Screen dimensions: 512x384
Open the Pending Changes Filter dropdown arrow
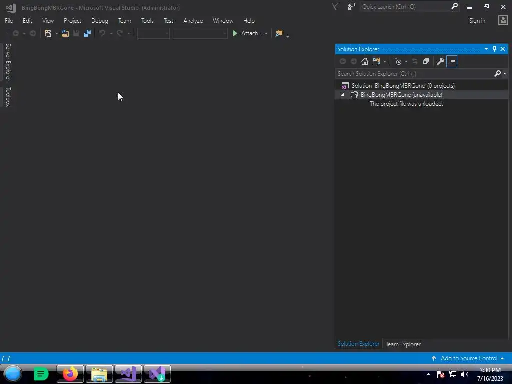click(406, 61)
